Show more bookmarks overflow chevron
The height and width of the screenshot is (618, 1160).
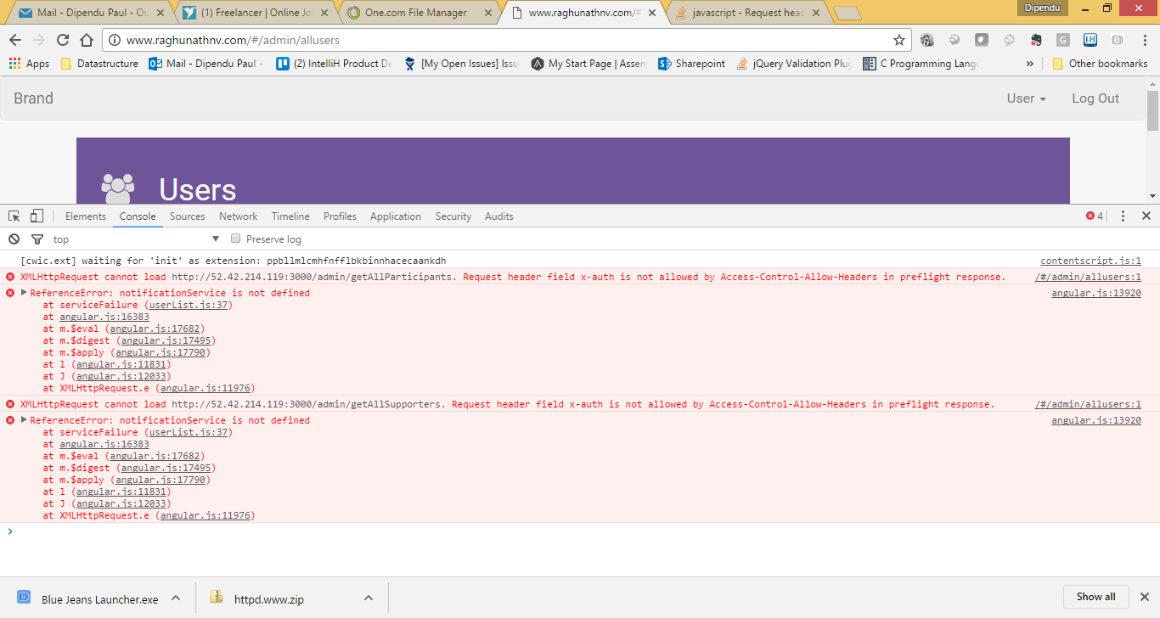[x=1030, y=64]
